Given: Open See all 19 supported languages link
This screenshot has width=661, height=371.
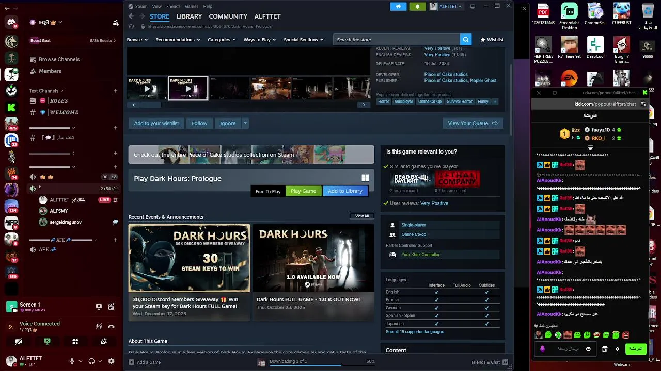Looking at the screenshot, I should tap(415, 332).
